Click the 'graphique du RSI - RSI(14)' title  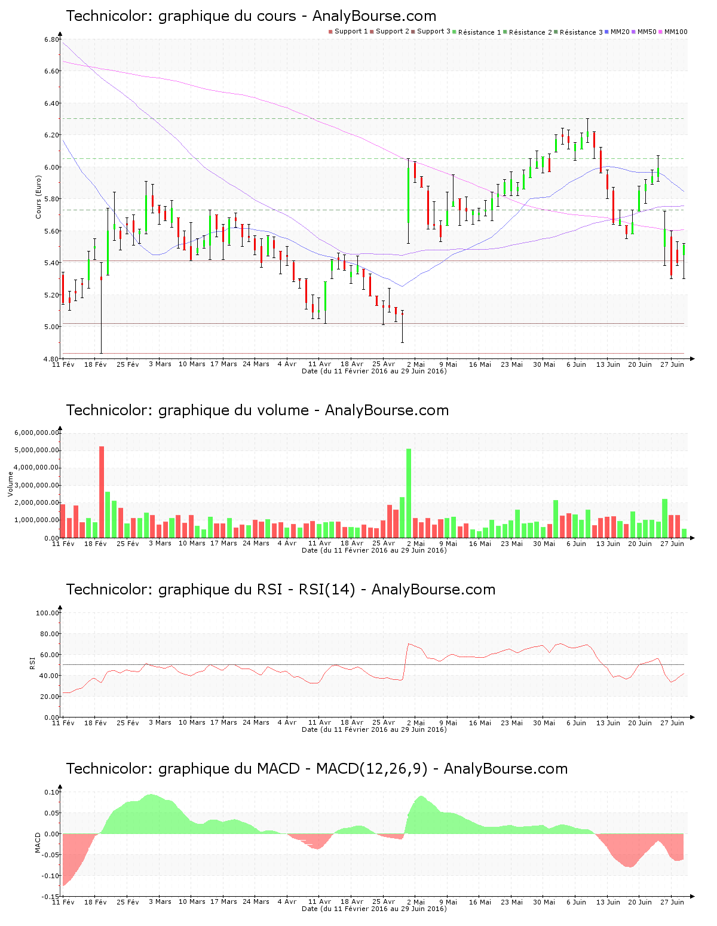(280, 590)
